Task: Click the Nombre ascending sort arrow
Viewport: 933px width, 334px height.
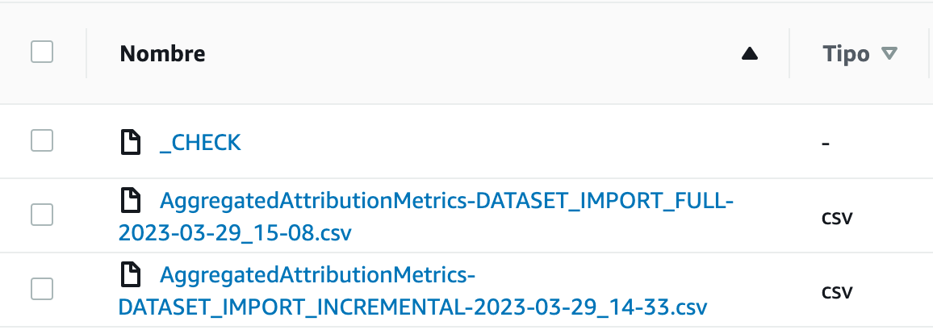Action: (x=750, y=54)
